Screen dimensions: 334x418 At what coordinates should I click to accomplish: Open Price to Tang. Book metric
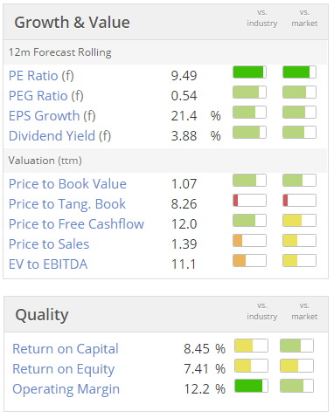(67, 204)
